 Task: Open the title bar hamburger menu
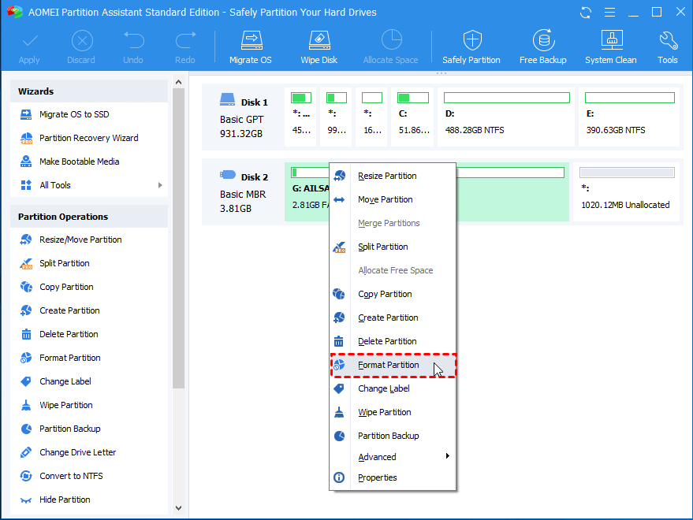pyautogui.click(x=609, y=13)
